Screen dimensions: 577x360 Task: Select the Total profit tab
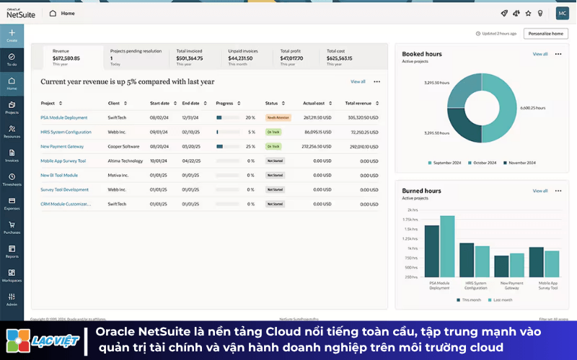coord(296,58)
